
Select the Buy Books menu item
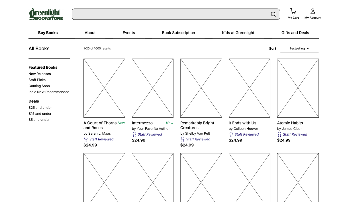point(48,33)
